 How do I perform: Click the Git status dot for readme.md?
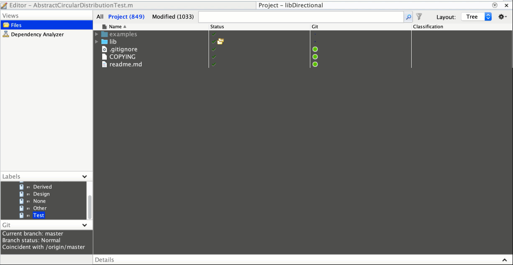point(315,64)
